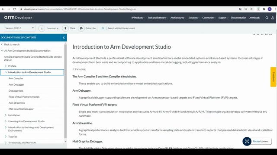Open the Chrome profile avatar

270,9
